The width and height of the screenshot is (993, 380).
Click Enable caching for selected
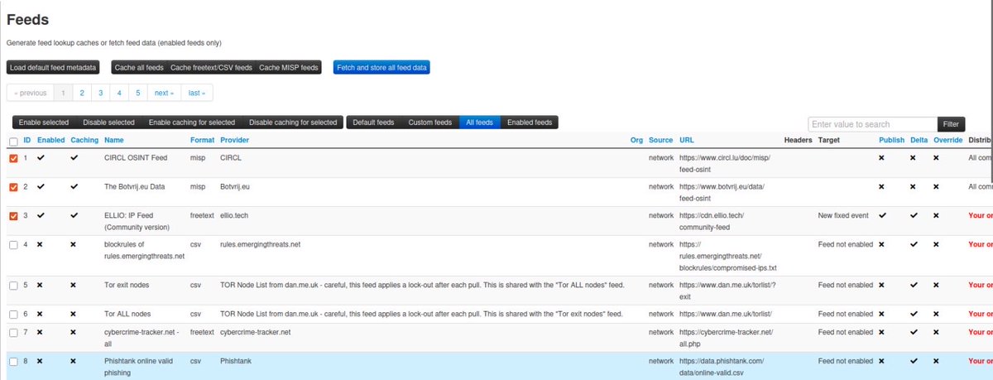pyautogui.click(x=191, y=123)
